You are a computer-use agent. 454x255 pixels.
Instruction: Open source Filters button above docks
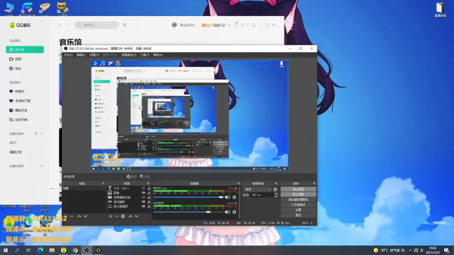pyautogui.click(x=145, y=177)
